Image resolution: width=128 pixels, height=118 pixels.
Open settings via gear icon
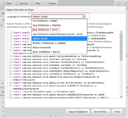coord(118,4)
